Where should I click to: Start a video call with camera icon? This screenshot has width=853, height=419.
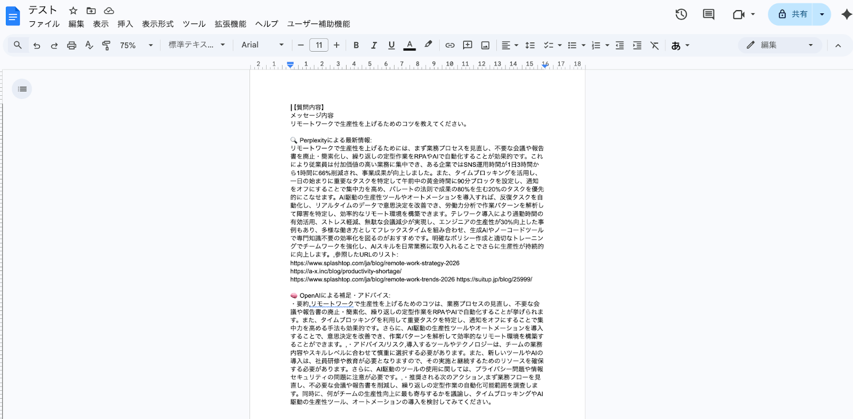point(738,14)
